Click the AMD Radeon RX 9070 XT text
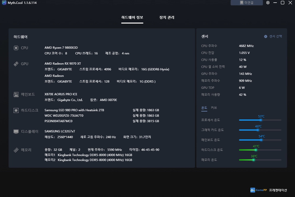295x197 pixels. coord(63,64)
